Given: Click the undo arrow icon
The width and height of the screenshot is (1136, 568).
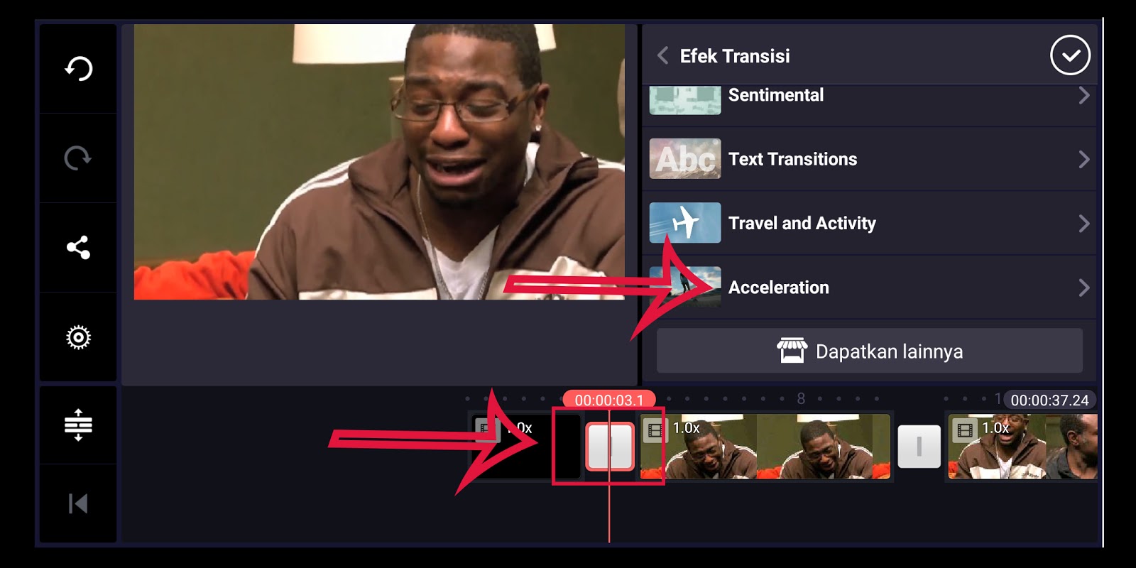Looking at the screenshot, I should pos(78,69).
